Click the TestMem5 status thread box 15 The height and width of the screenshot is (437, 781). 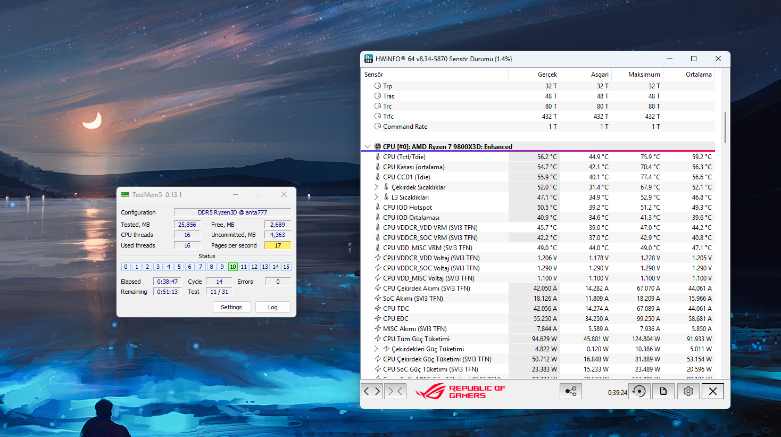tap(286, 267)
